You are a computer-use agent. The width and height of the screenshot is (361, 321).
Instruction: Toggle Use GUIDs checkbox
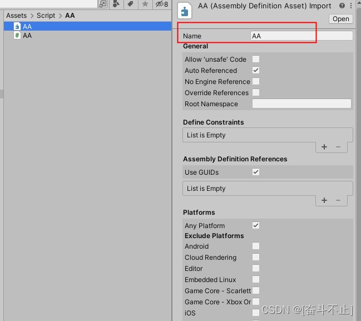point(256,172)
